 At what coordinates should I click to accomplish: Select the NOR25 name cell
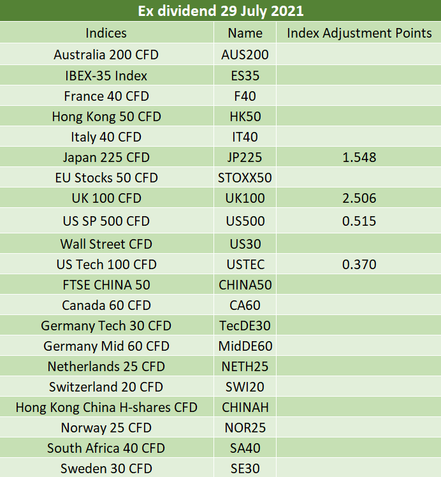[x=245, y=428]
